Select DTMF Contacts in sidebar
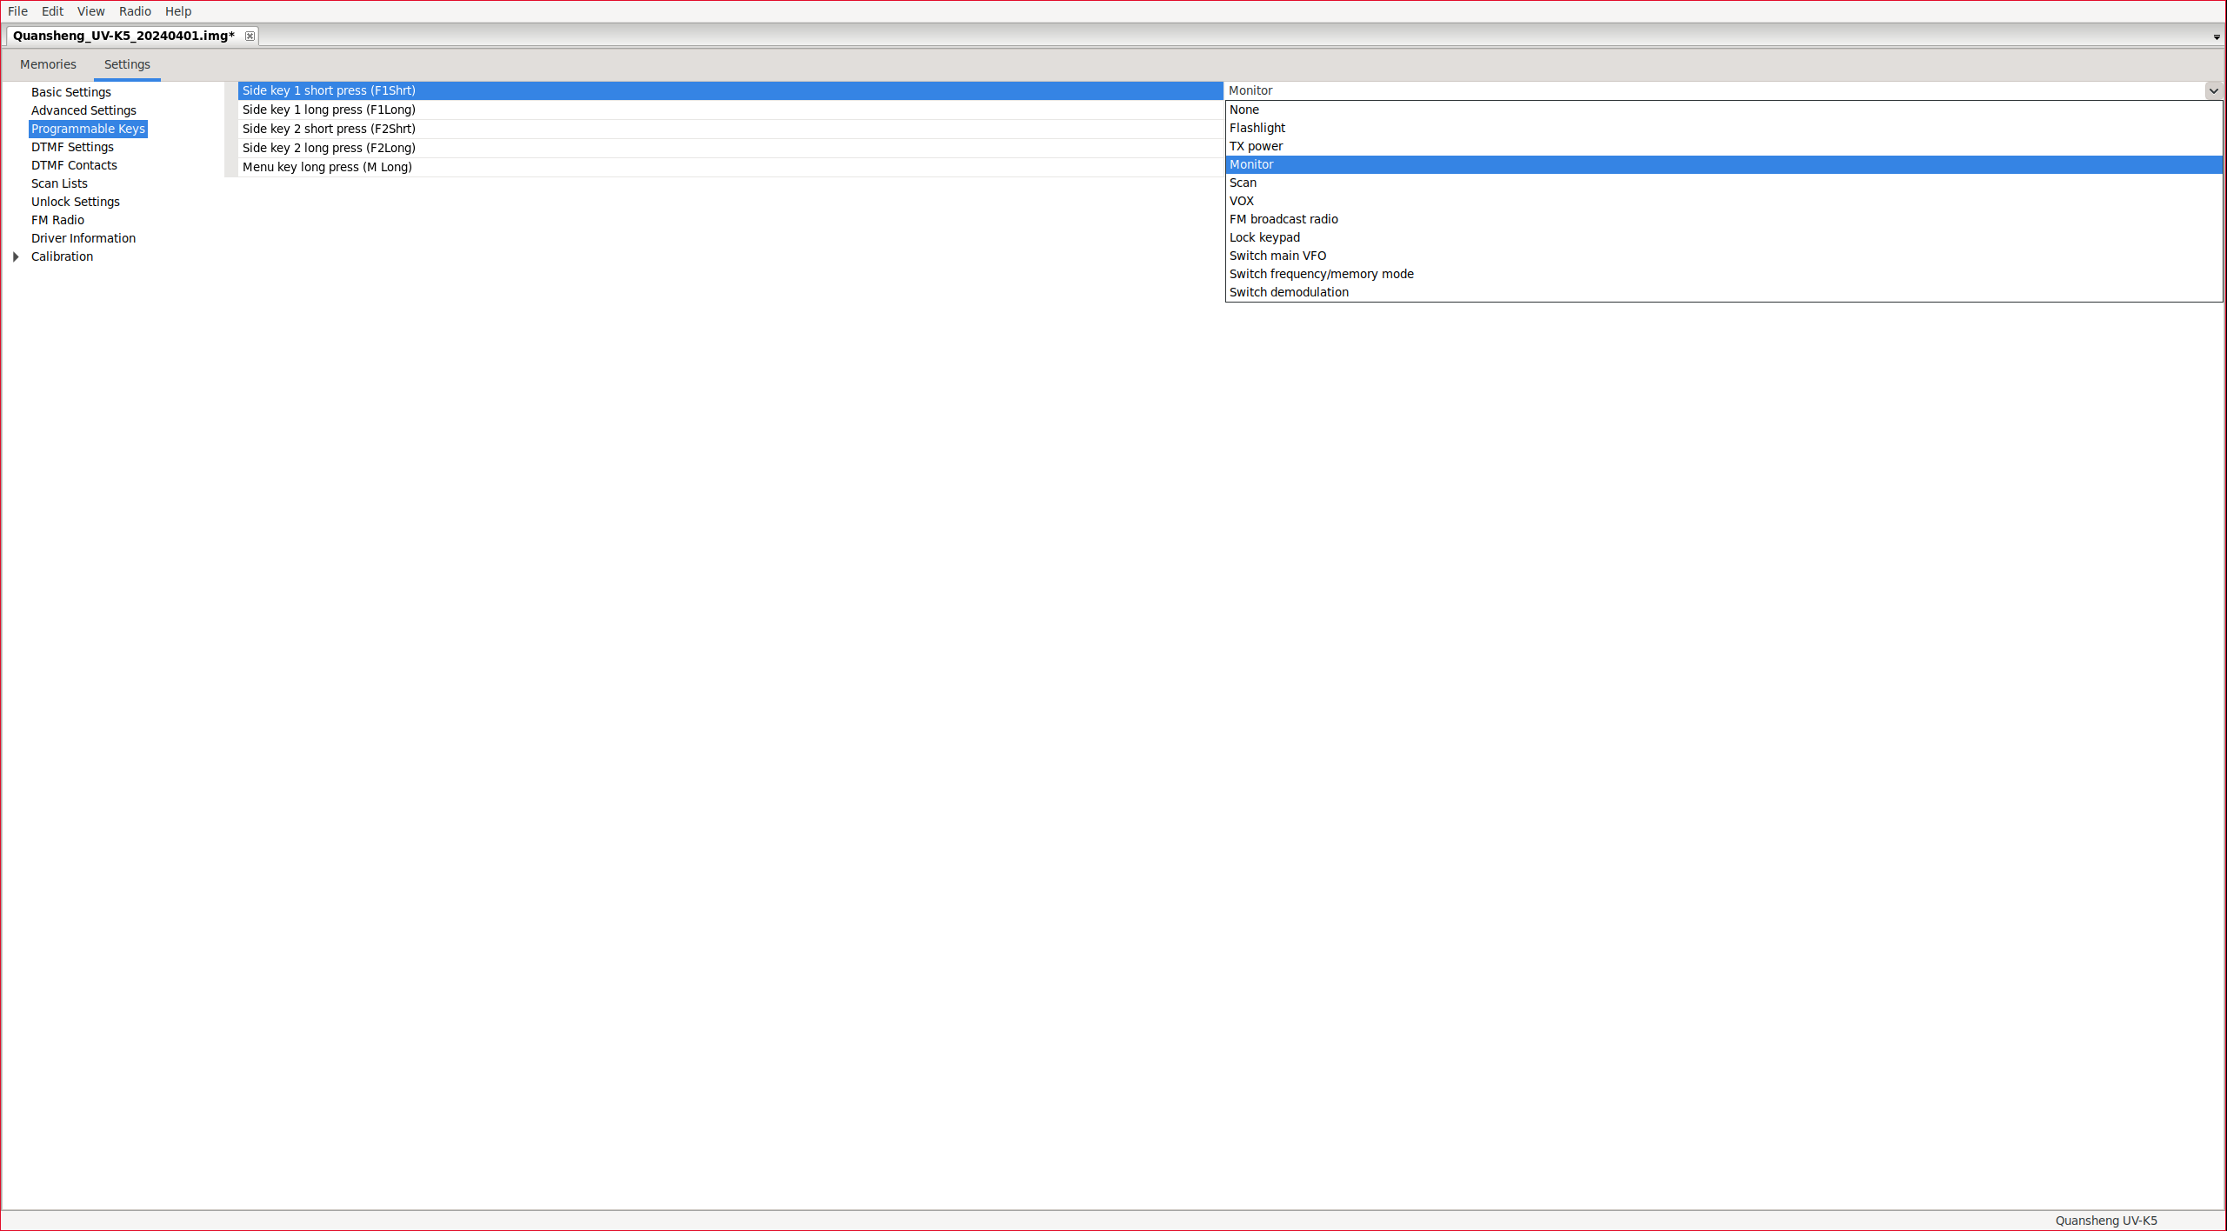This screenshot has height=1231, width=2227. point(74,165)
